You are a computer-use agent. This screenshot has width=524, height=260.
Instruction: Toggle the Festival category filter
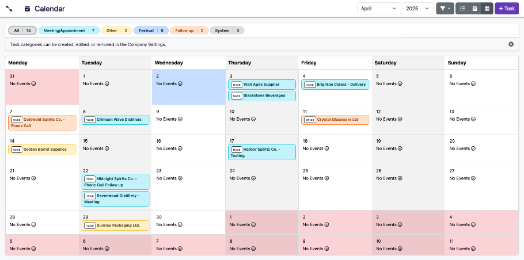coord(150,30)
